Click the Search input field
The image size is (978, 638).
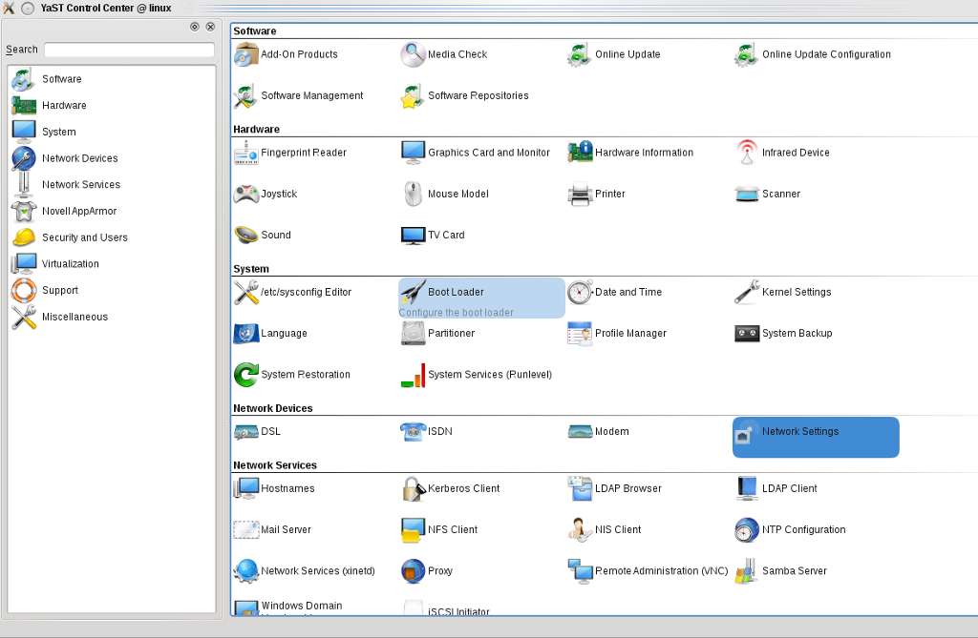(x=129, y=50)
